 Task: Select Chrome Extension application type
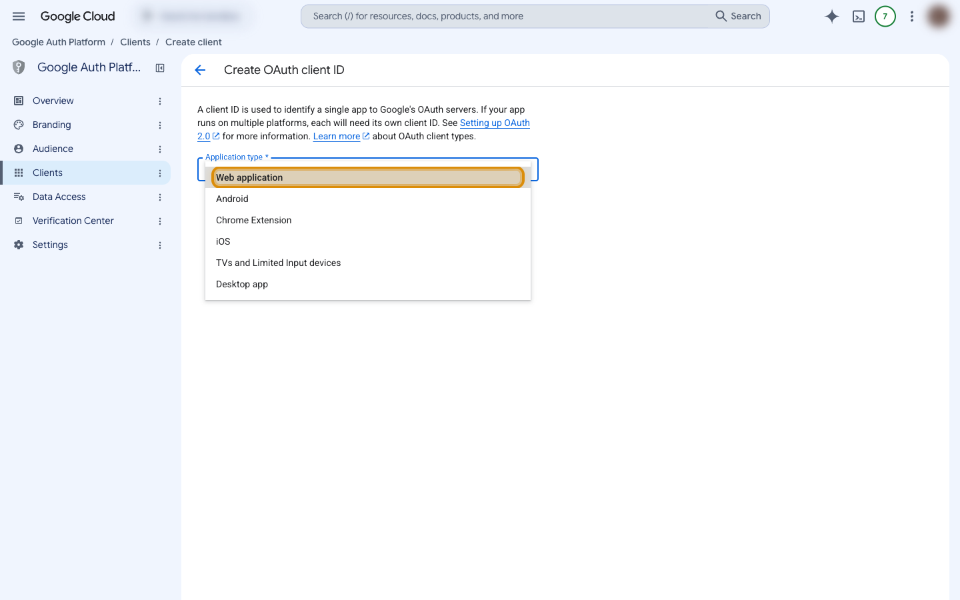(x=368, y=220)
